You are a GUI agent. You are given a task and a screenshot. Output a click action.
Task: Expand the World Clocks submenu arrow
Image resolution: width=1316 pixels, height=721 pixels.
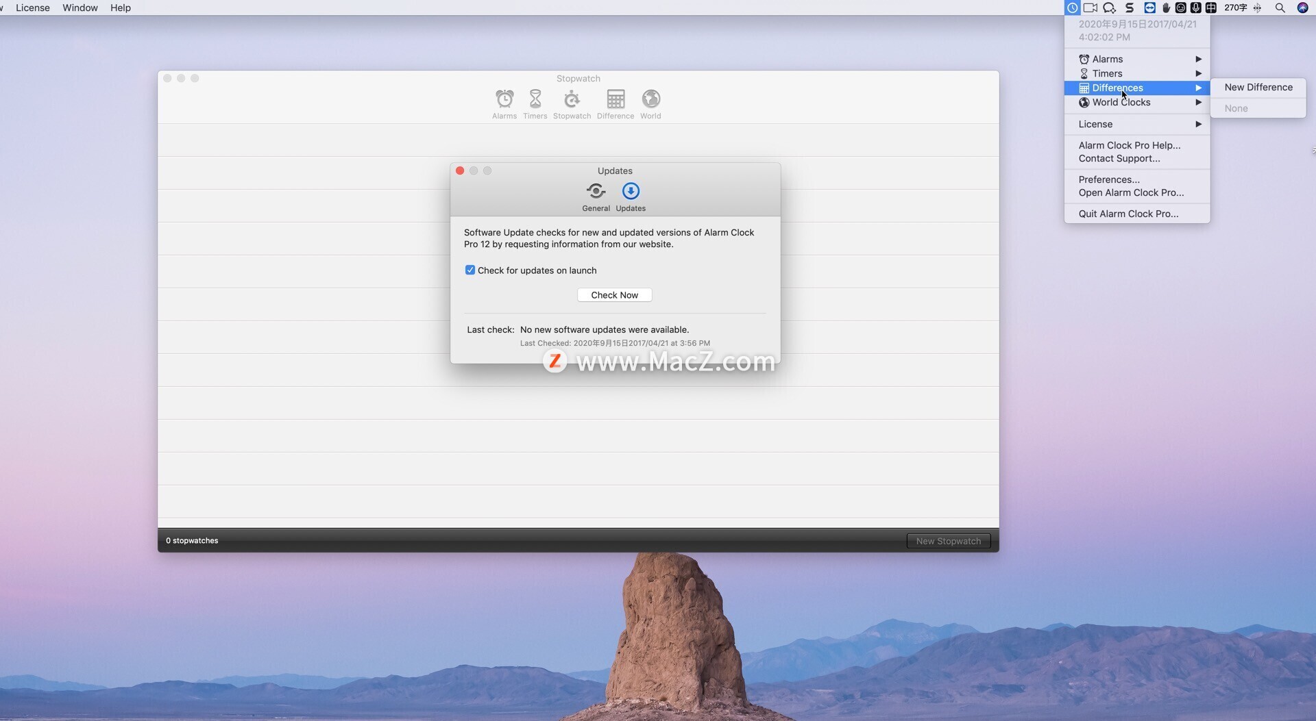[1198, 102]
